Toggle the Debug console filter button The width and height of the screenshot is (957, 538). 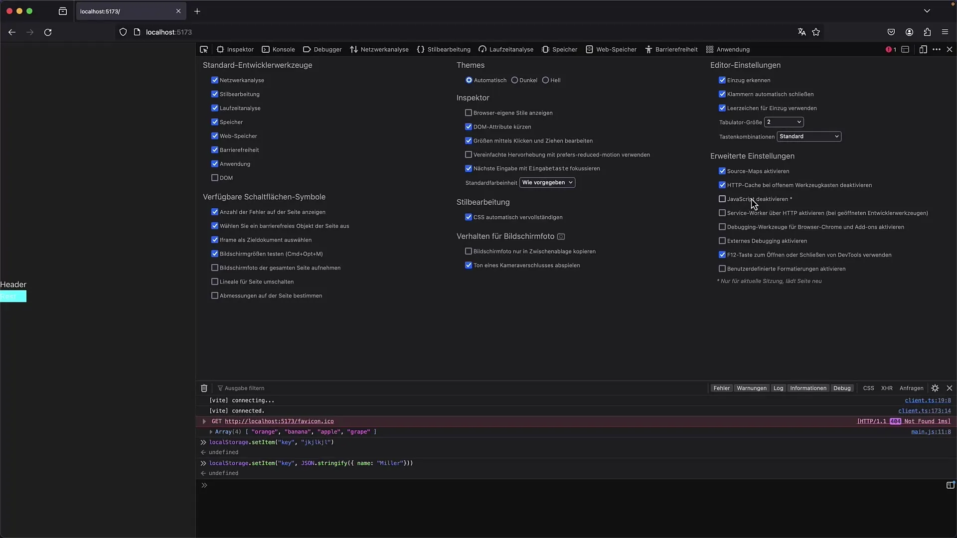point(842,388)
